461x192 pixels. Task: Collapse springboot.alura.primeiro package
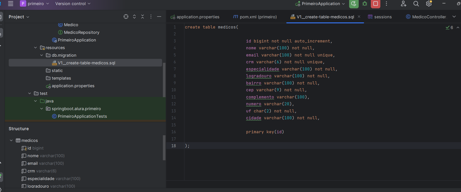[42, 109]
